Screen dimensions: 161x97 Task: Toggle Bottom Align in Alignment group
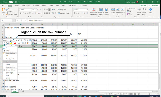pyautogui.click(x=49, y=10)
